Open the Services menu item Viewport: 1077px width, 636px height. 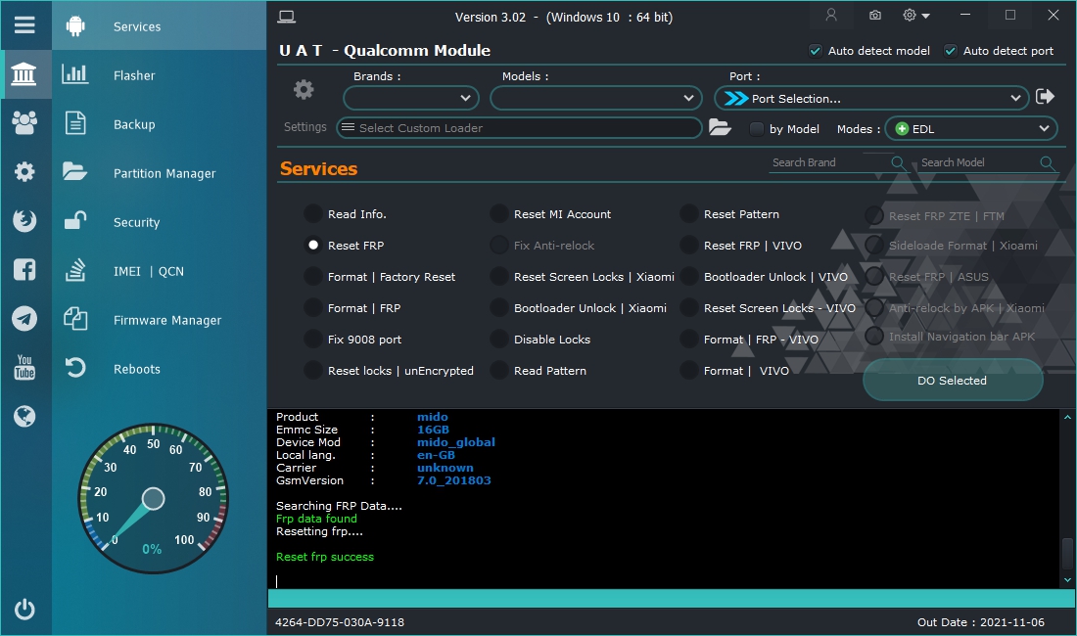pyautogui.click(x=160, y=26)
